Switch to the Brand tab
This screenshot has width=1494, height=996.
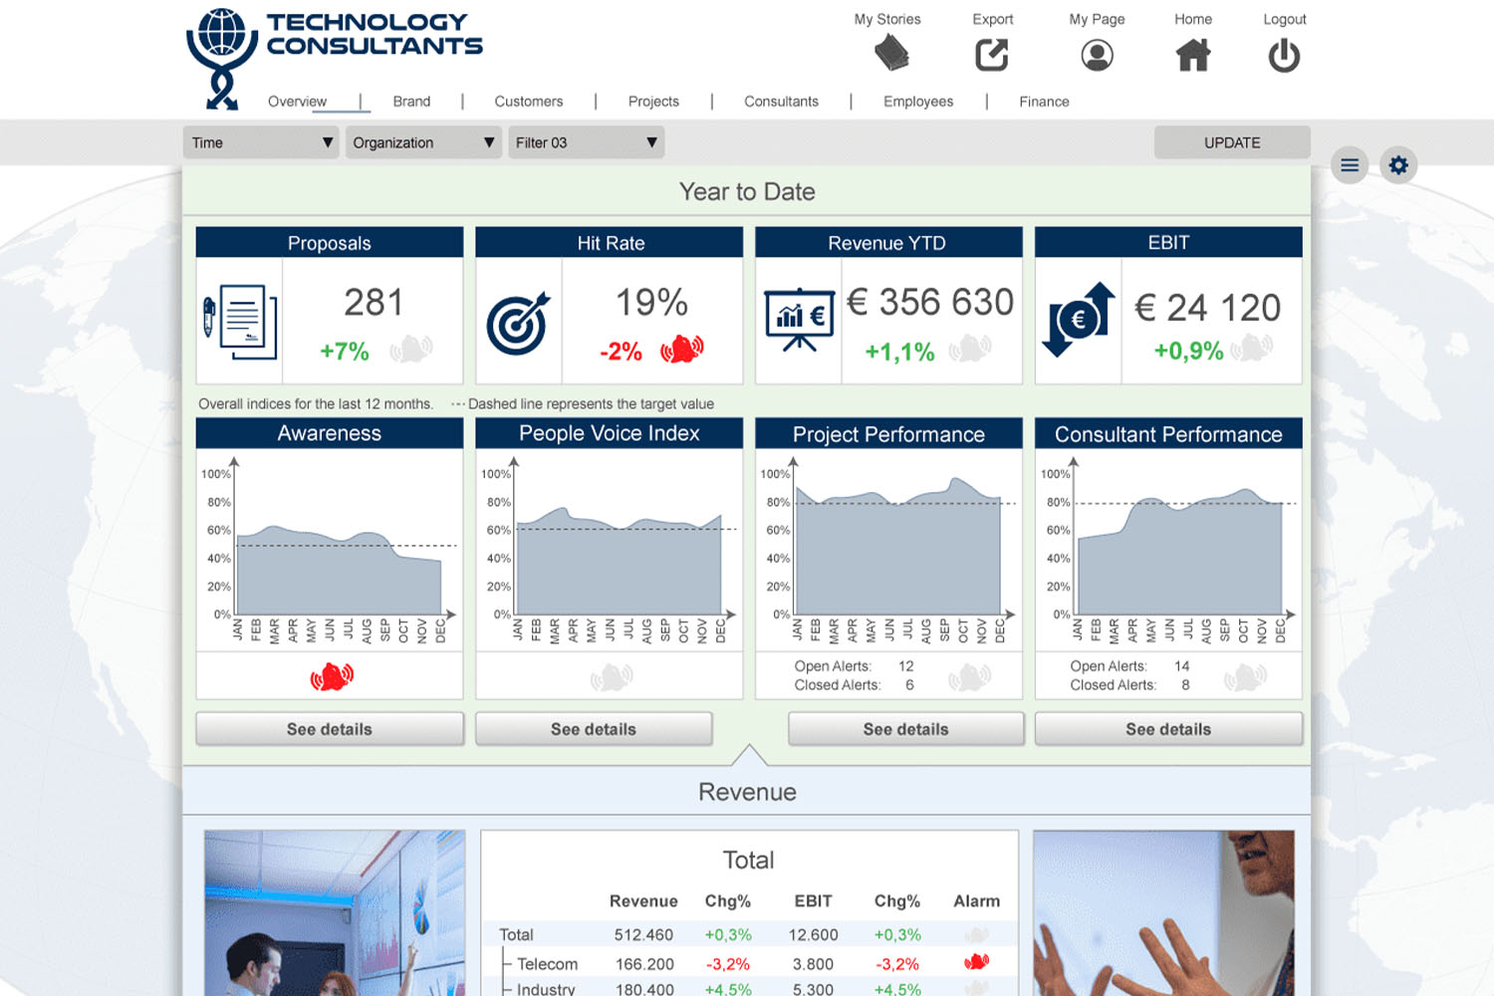[411, 102]
